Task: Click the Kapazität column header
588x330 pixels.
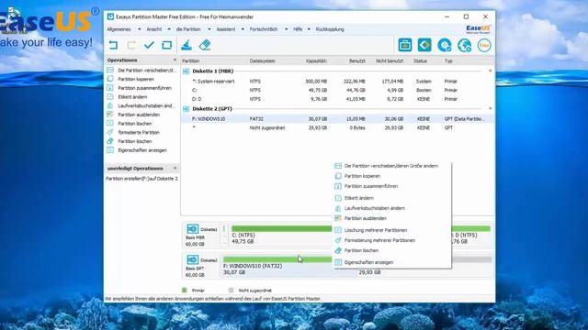Action: coord(316,60)
